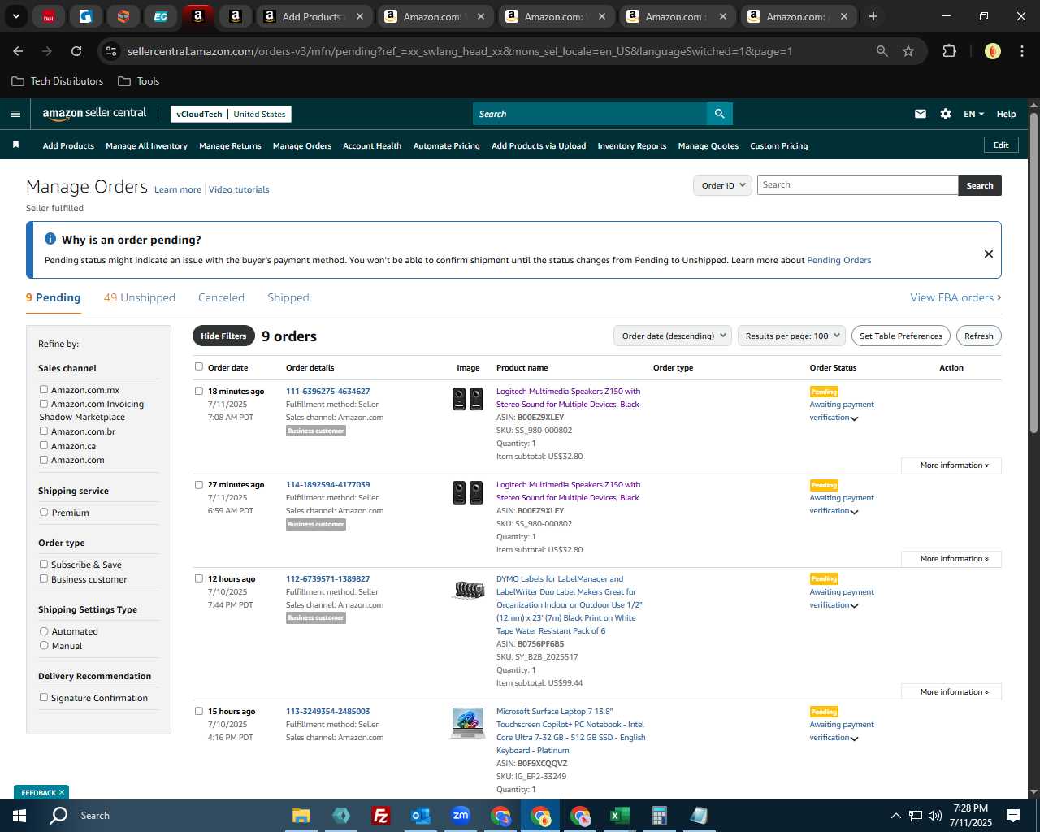Click the magnifier search button in the header
1040x832 pixels.
pyautogui.click(x=719, y=114)
